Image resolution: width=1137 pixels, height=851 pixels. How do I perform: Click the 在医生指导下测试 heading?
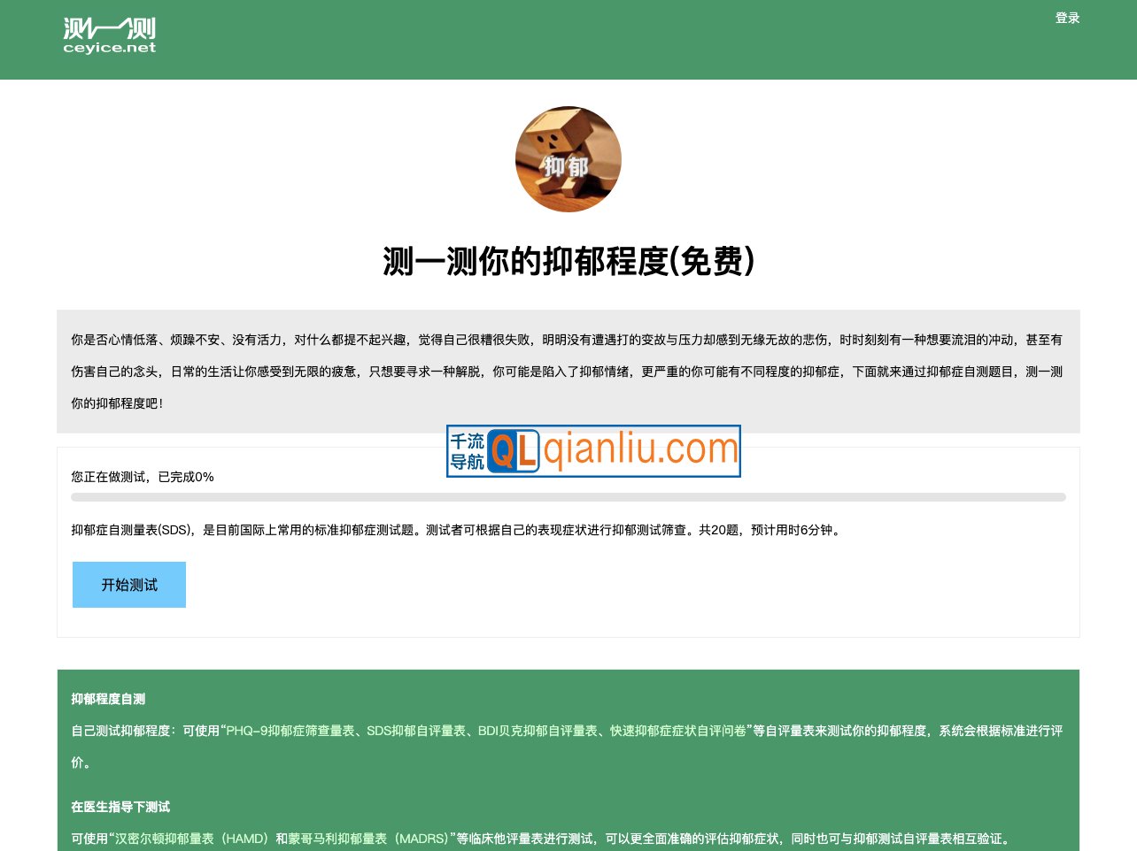click(120, 807)
